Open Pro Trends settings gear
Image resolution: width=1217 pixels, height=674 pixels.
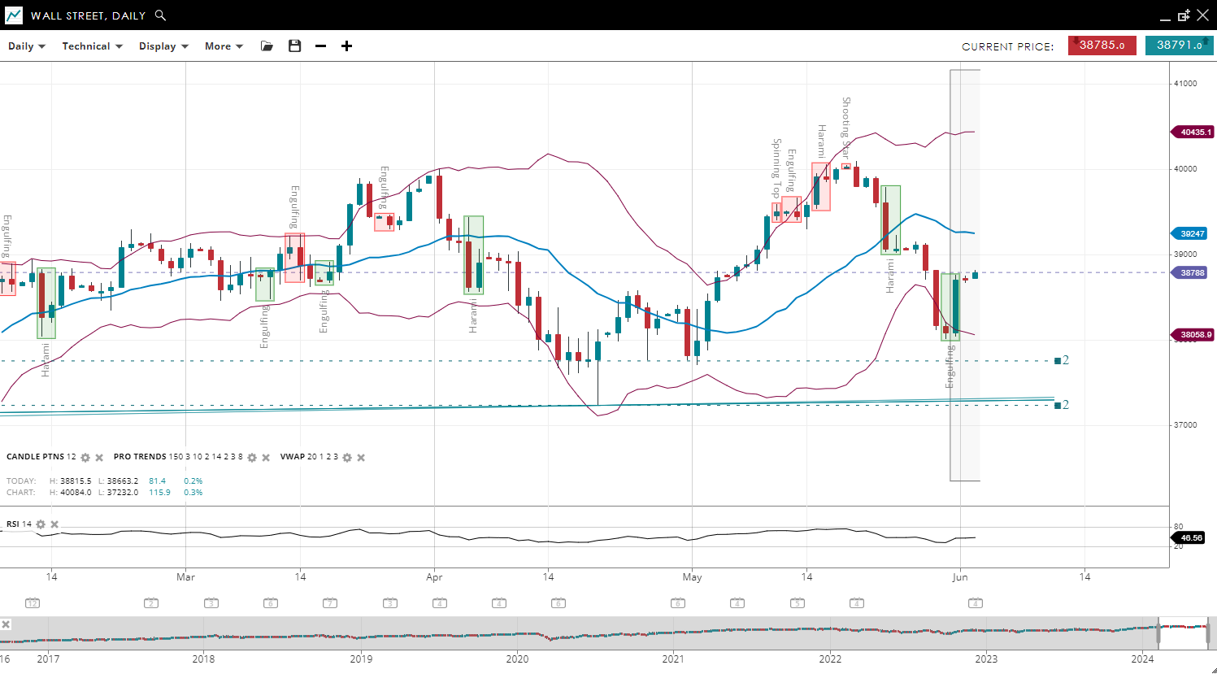click(252, 458)
